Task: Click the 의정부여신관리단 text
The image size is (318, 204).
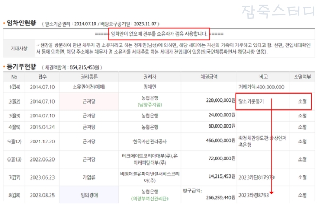Action: (149, 198)
